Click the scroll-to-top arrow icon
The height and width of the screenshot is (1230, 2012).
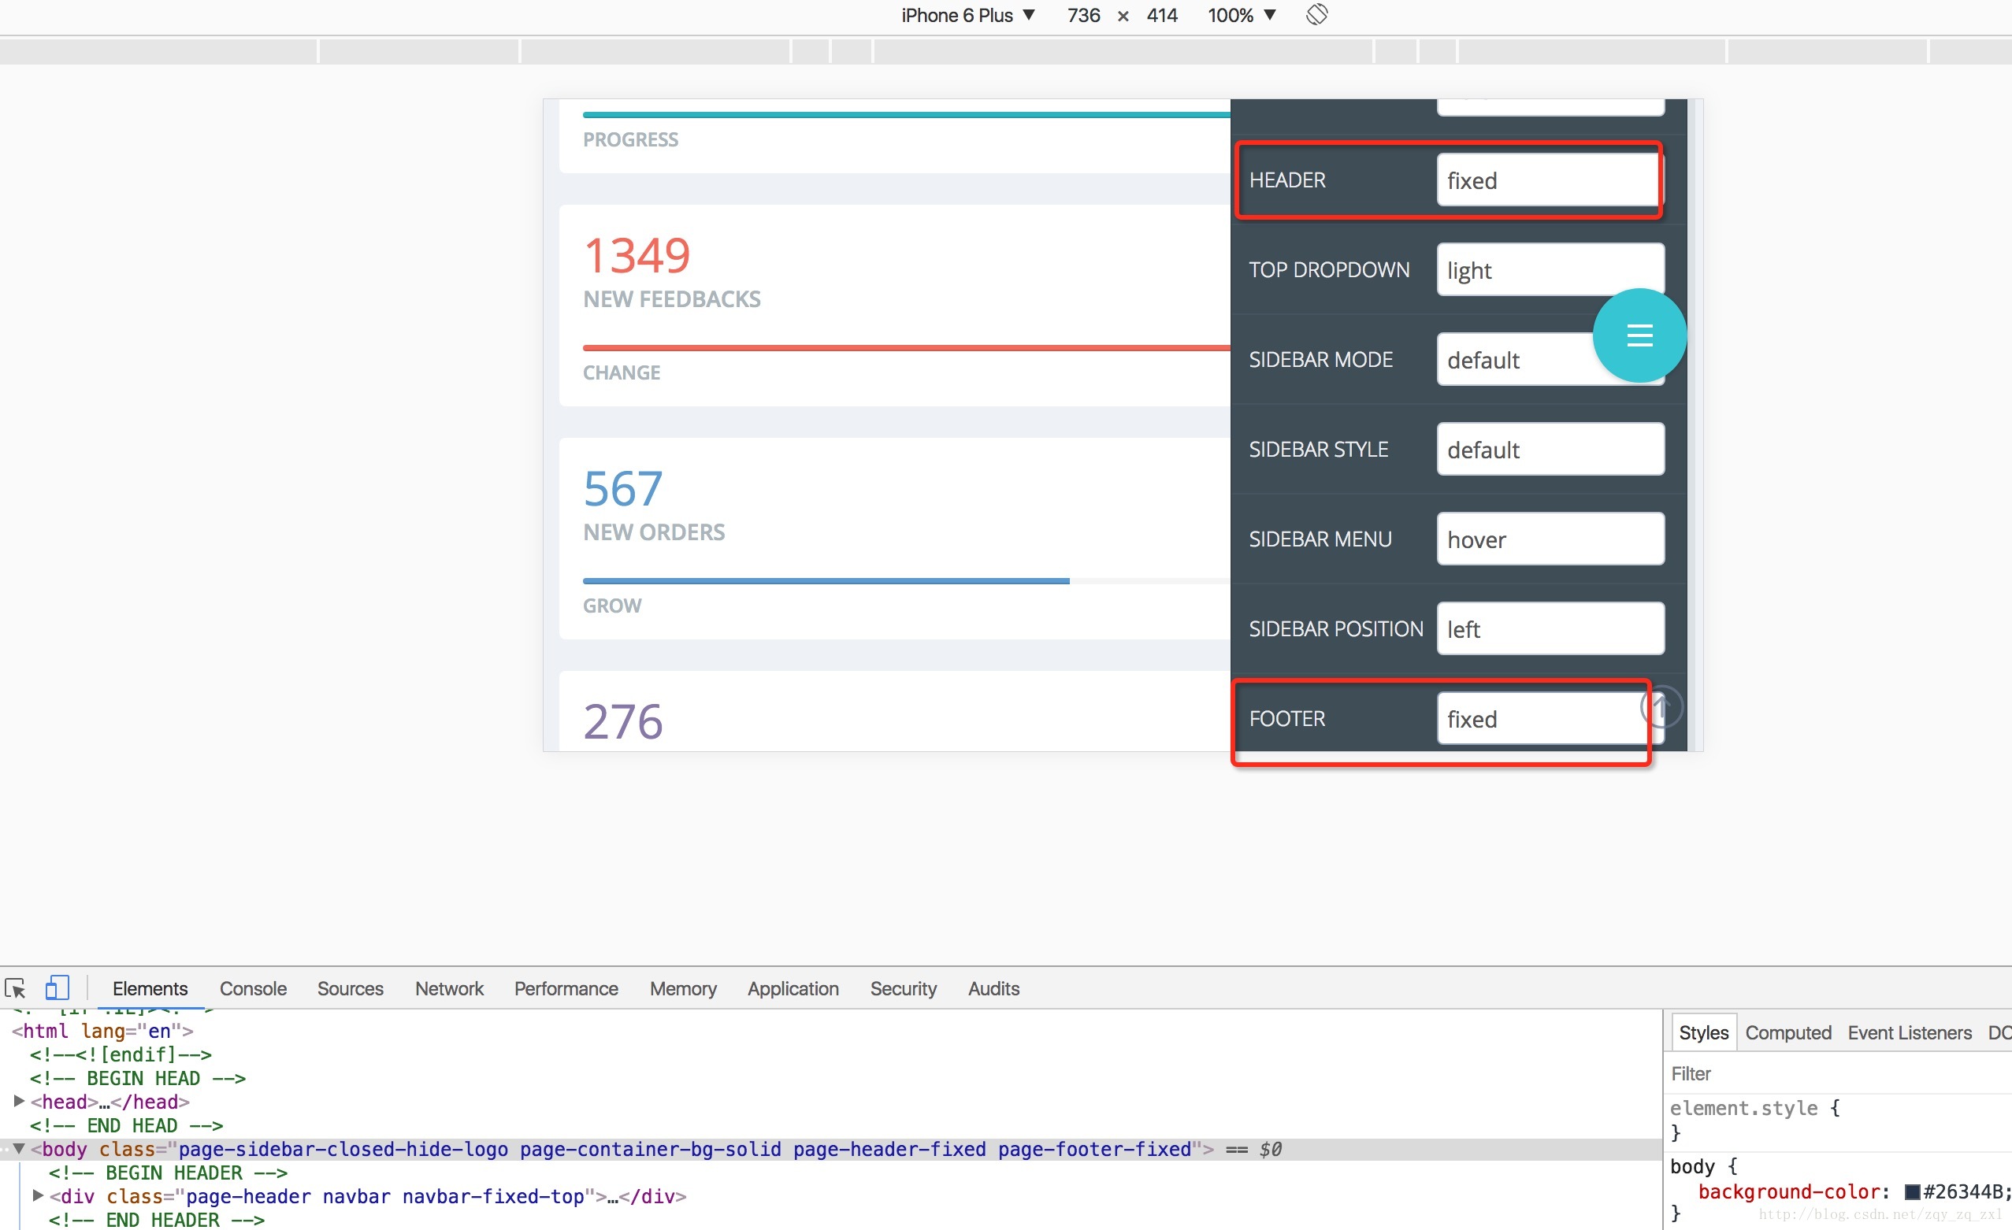[1662, 708]
